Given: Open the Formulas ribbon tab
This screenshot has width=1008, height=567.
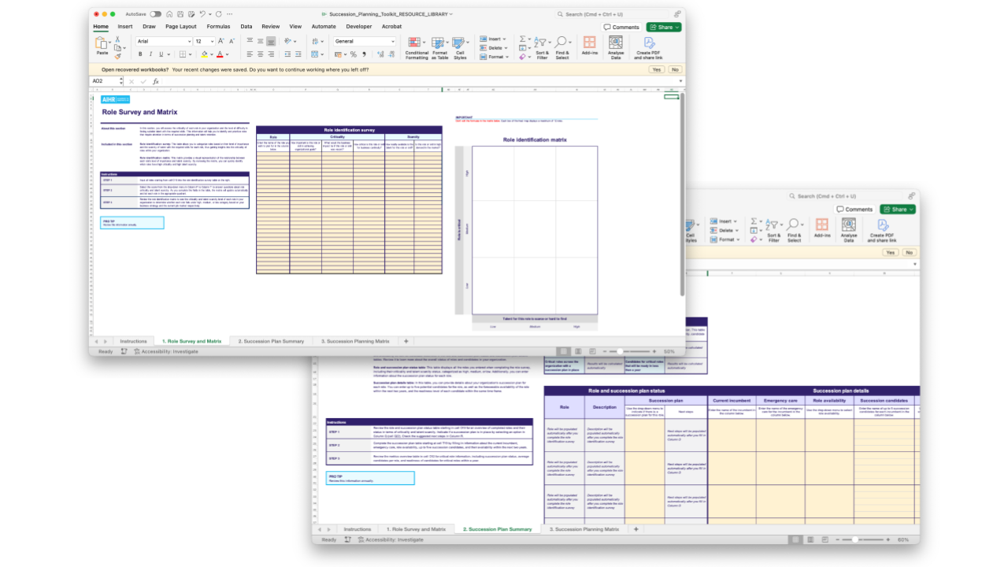Looking at the screenshot, I should click(218, 26).
